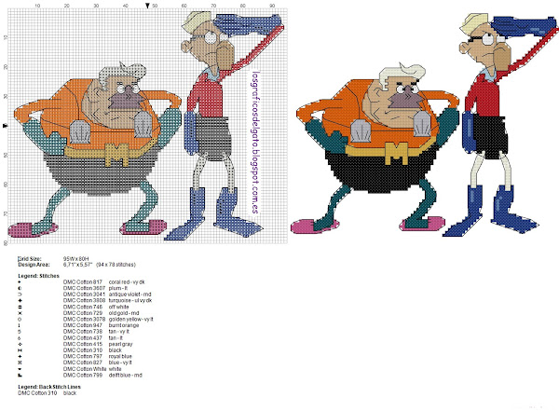
Task: Select the 'plum - lt' color name
Action: tap(118, 288)
